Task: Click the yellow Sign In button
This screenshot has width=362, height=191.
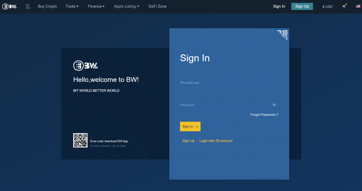Action: coord(190,127)
